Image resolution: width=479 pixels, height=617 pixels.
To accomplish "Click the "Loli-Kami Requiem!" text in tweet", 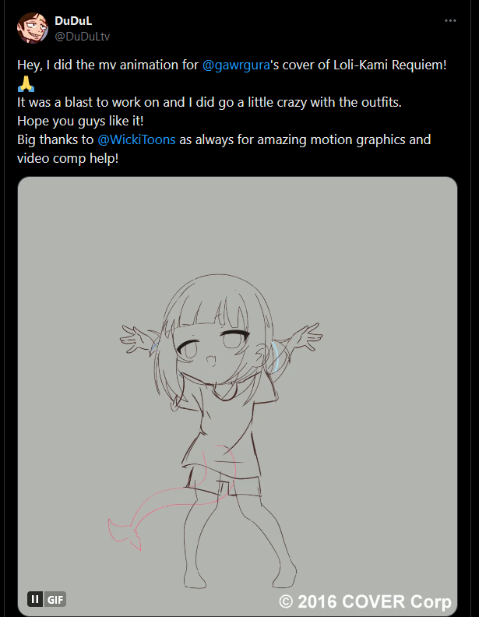I will [389, 65].
